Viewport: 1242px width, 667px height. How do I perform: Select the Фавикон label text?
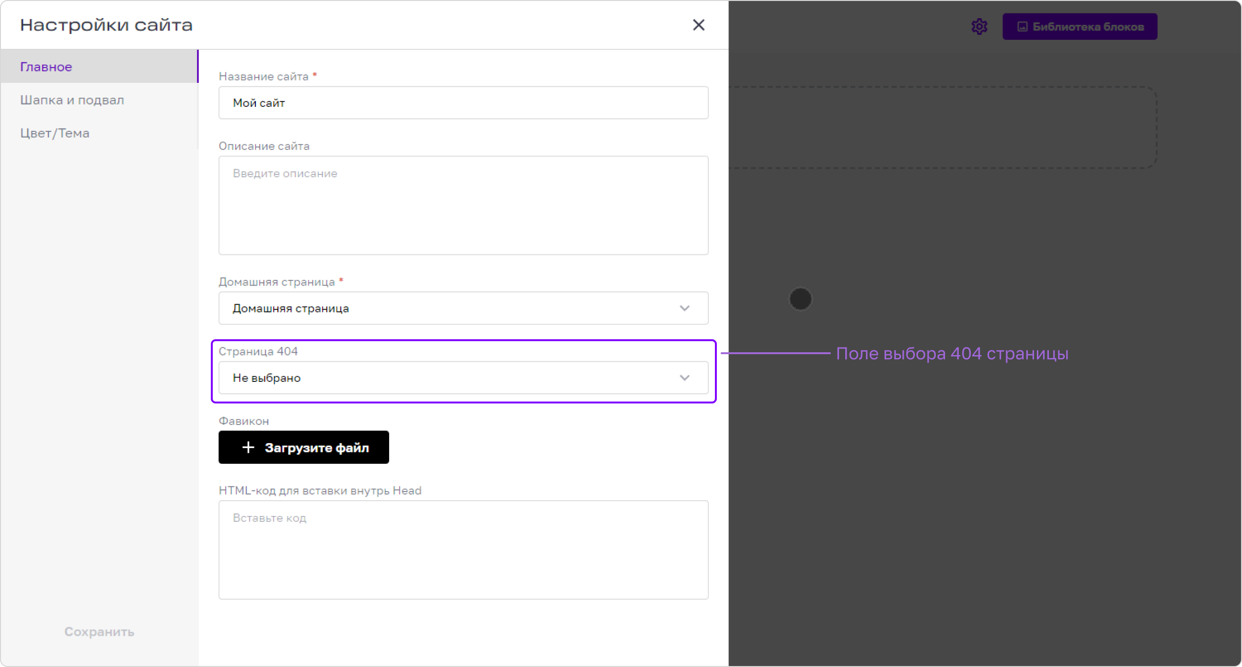(243, 421)
